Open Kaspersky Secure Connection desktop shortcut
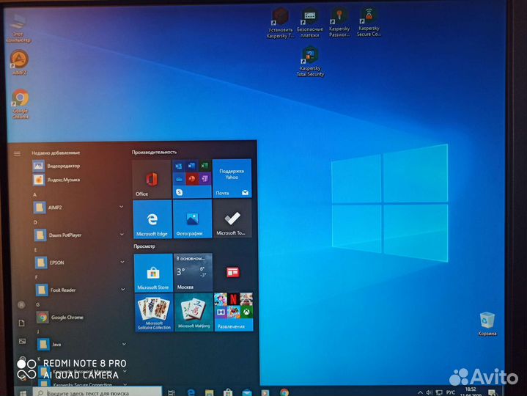 [369, 23]
